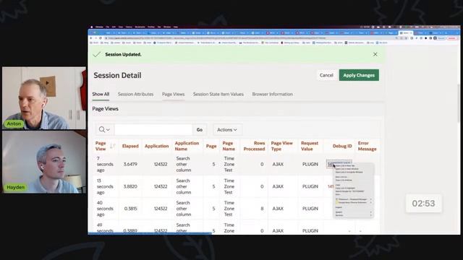The width and height of the screenshot is (463, 260).
Task: Click the Page View sort icon
Action: coord(112,146)
